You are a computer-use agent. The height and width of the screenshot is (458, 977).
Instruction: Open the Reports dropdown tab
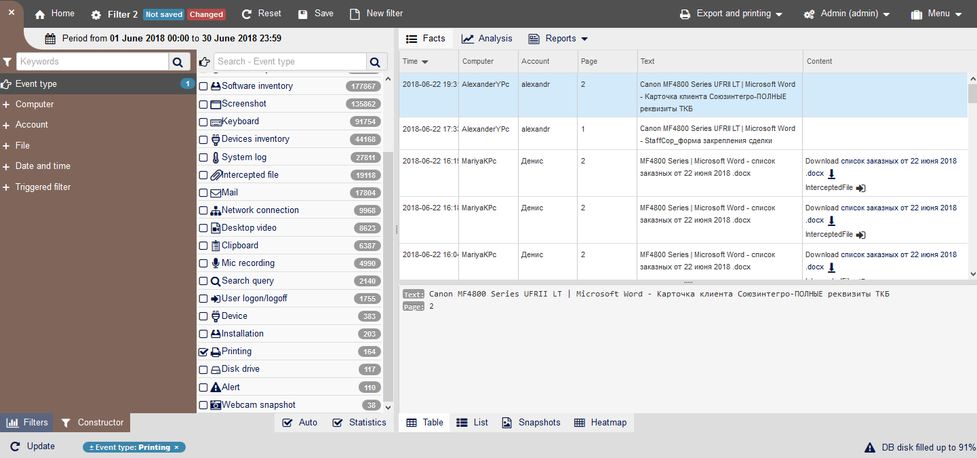pos(558,39)
